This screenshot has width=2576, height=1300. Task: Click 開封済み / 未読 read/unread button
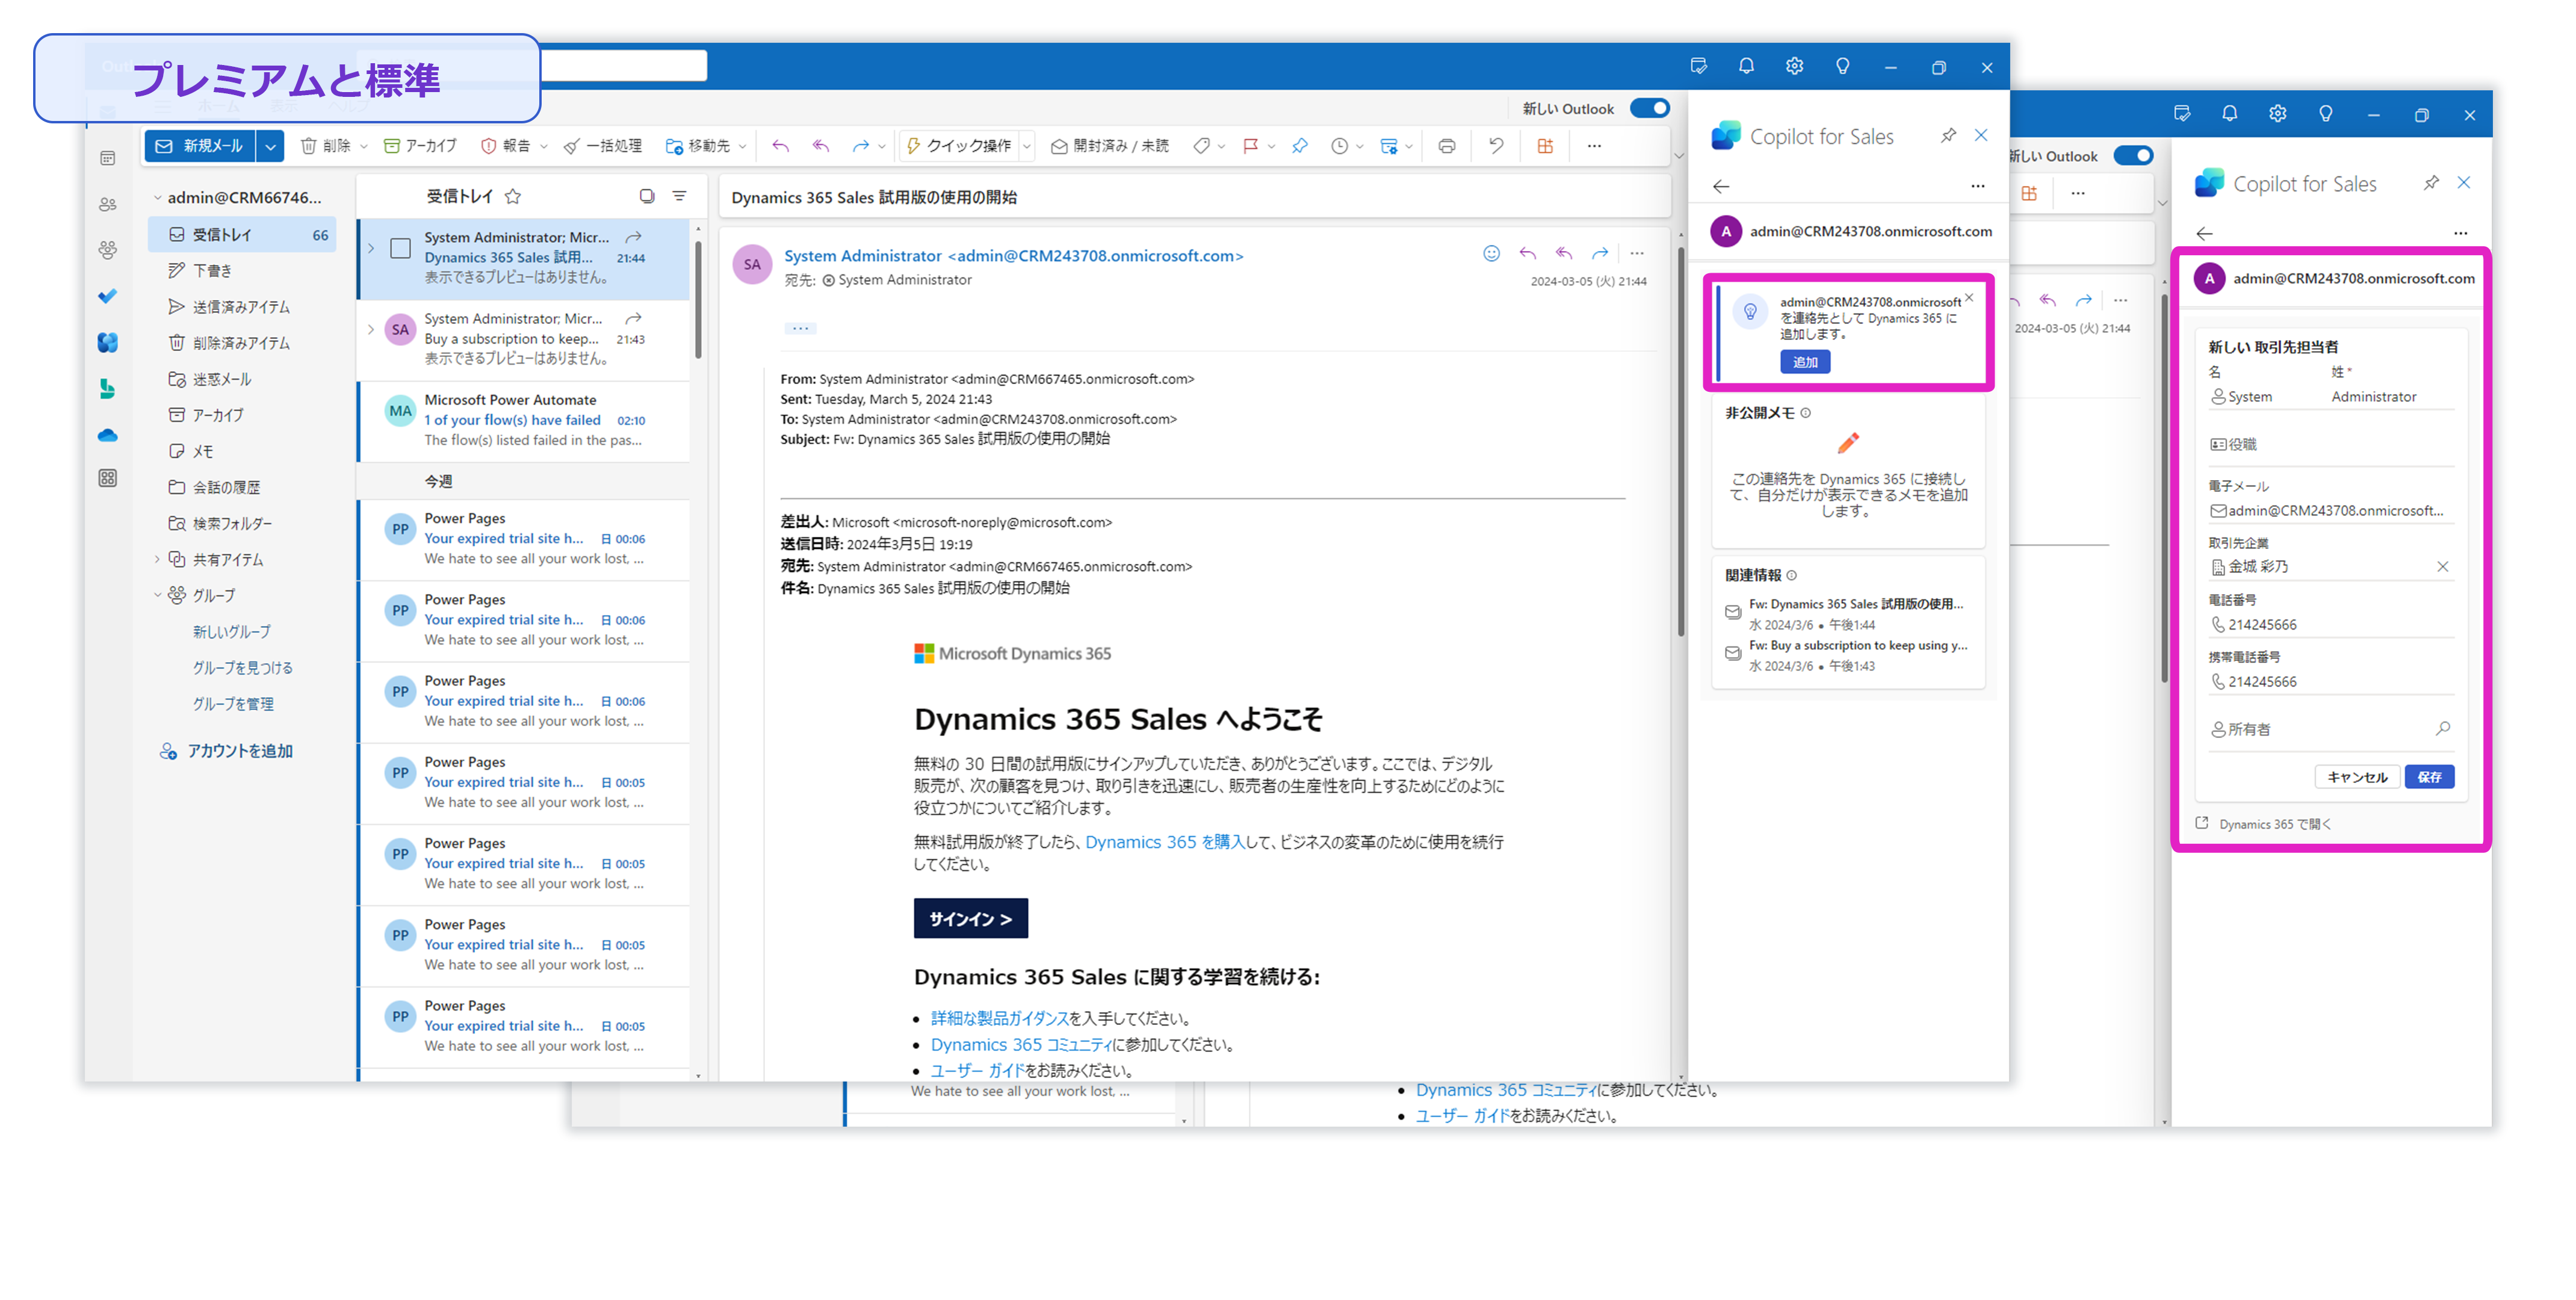[x=1110, y=146]
